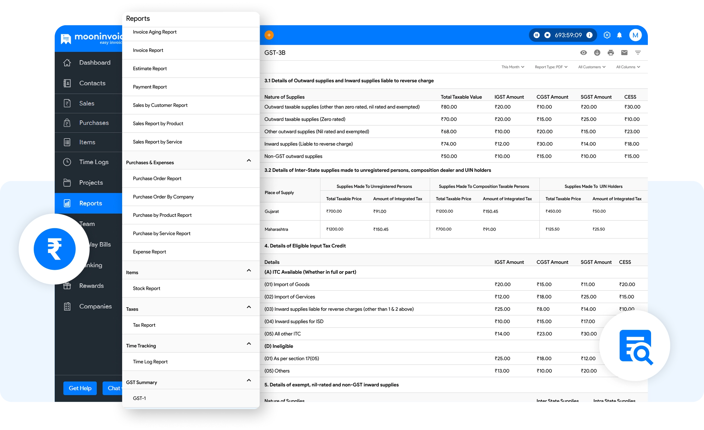Screen dimensions: 704x430
Task: Email the report via envelope icon
Action: tap(624, 53)
